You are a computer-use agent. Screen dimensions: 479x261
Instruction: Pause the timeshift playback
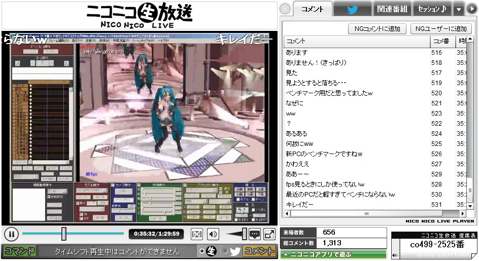click(x=11, y=235)
